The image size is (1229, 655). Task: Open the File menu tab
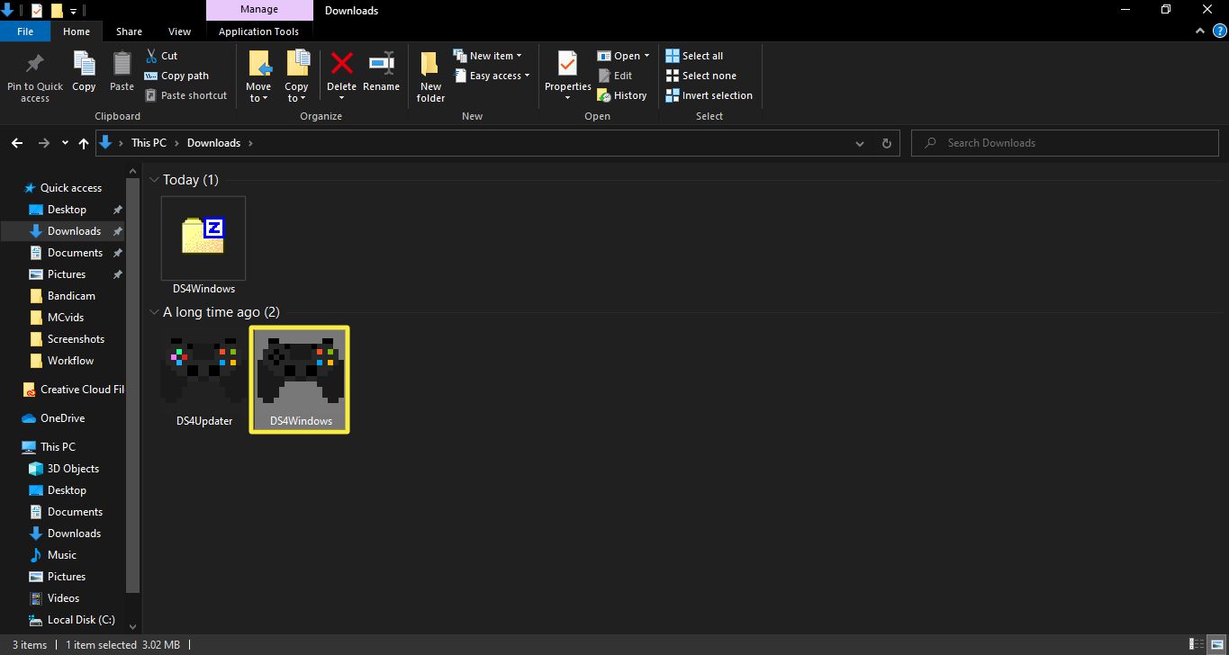[x=25, y=31]
